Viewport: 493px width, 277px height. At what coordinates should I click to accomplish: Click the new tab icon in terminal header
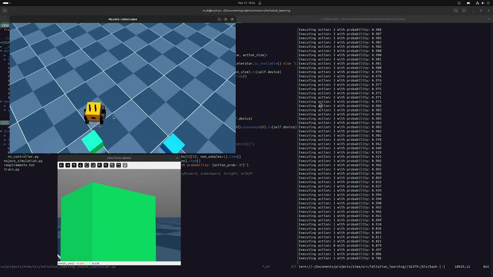tap(5, 11)
